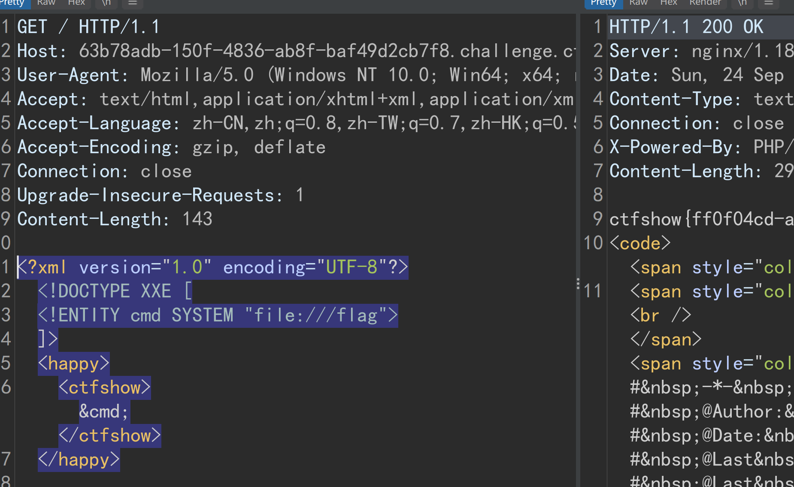
Task: Click the '<?xml version="1.0"' declaration line
Action: [x=213, y=267]
